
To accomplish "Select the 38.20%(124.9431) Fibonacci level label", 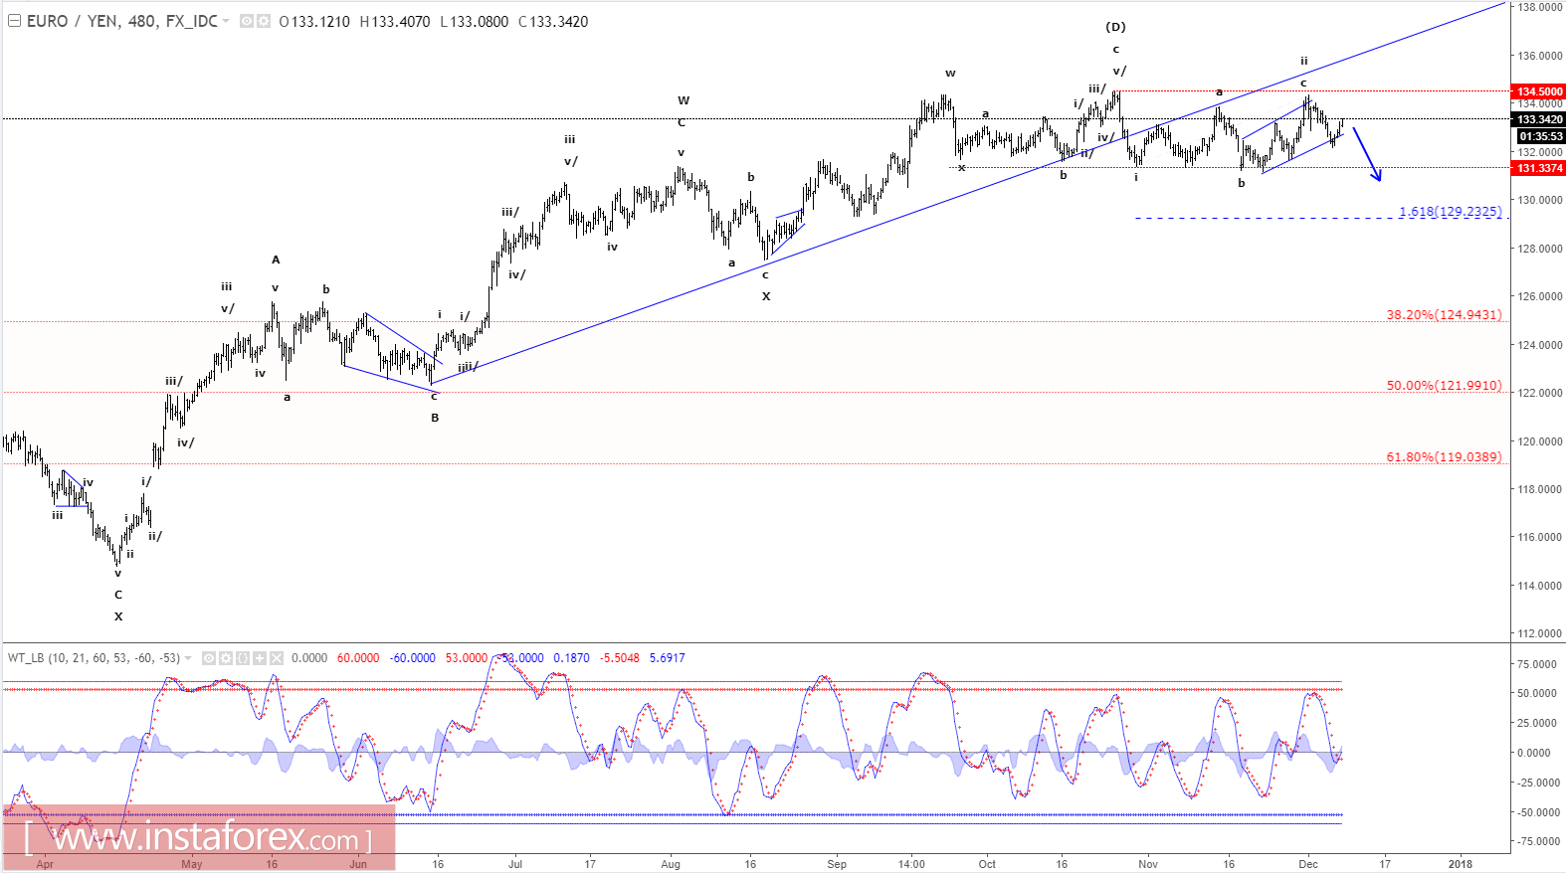I will point(1444,315).
